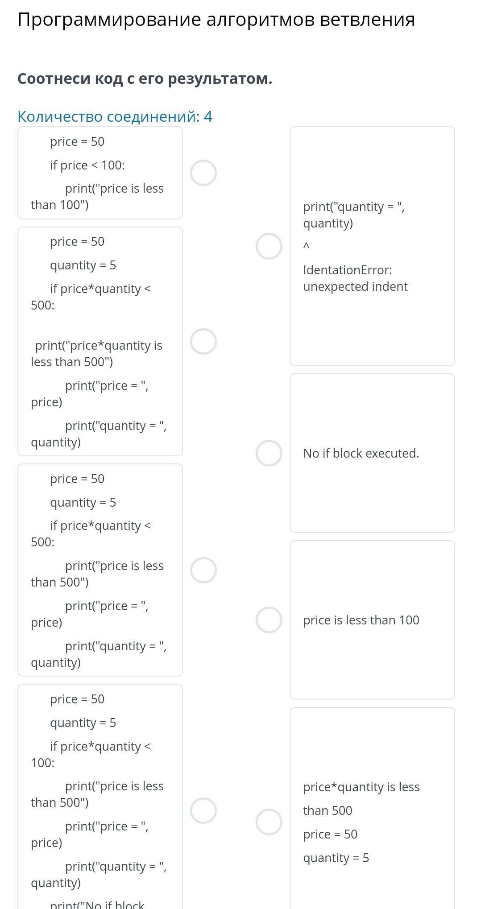Select connector circle beside the 'price < 100' code

(203, 173)
